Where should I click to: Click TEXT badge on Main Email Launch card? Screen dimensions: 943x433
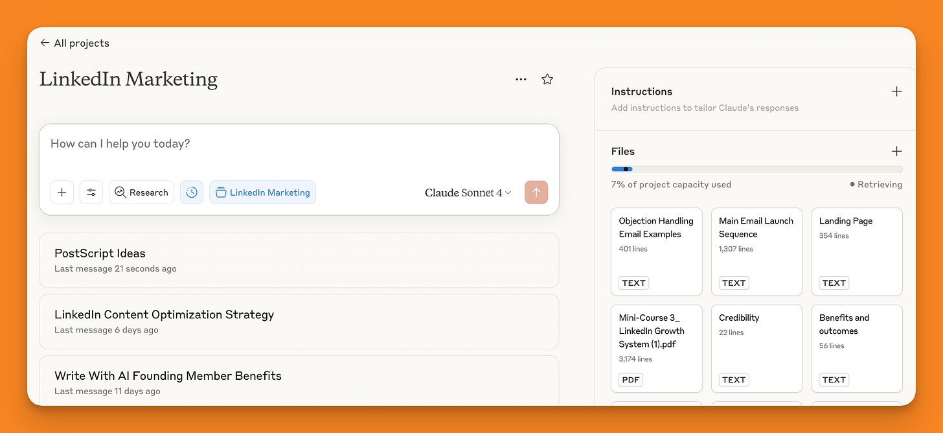tap(734, 283)
